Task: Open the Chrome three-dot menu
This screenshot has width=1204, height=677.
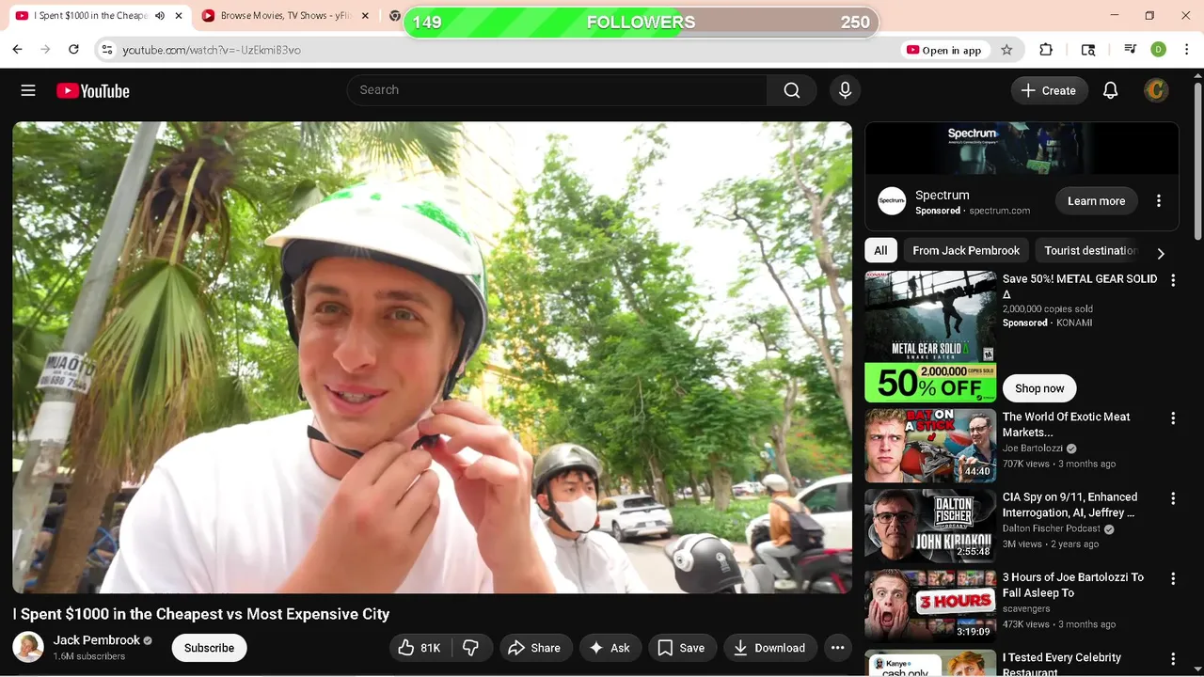Action: [1187, 50]
